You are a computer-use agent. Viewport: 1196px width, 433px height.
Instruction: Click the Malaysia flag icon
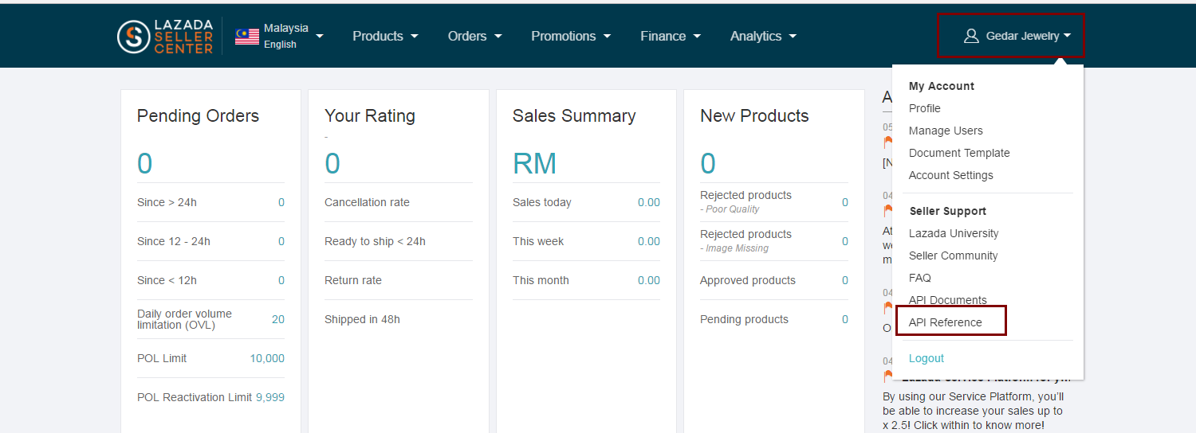click(247, 37)
